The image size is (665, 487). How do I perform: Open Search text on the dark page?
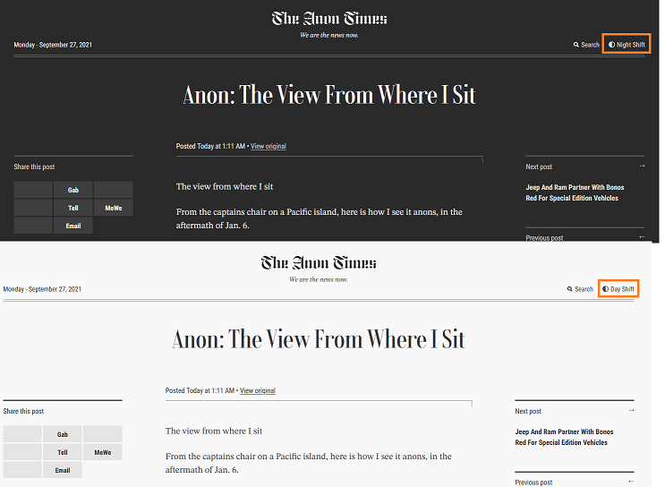[x=590, y=45]
